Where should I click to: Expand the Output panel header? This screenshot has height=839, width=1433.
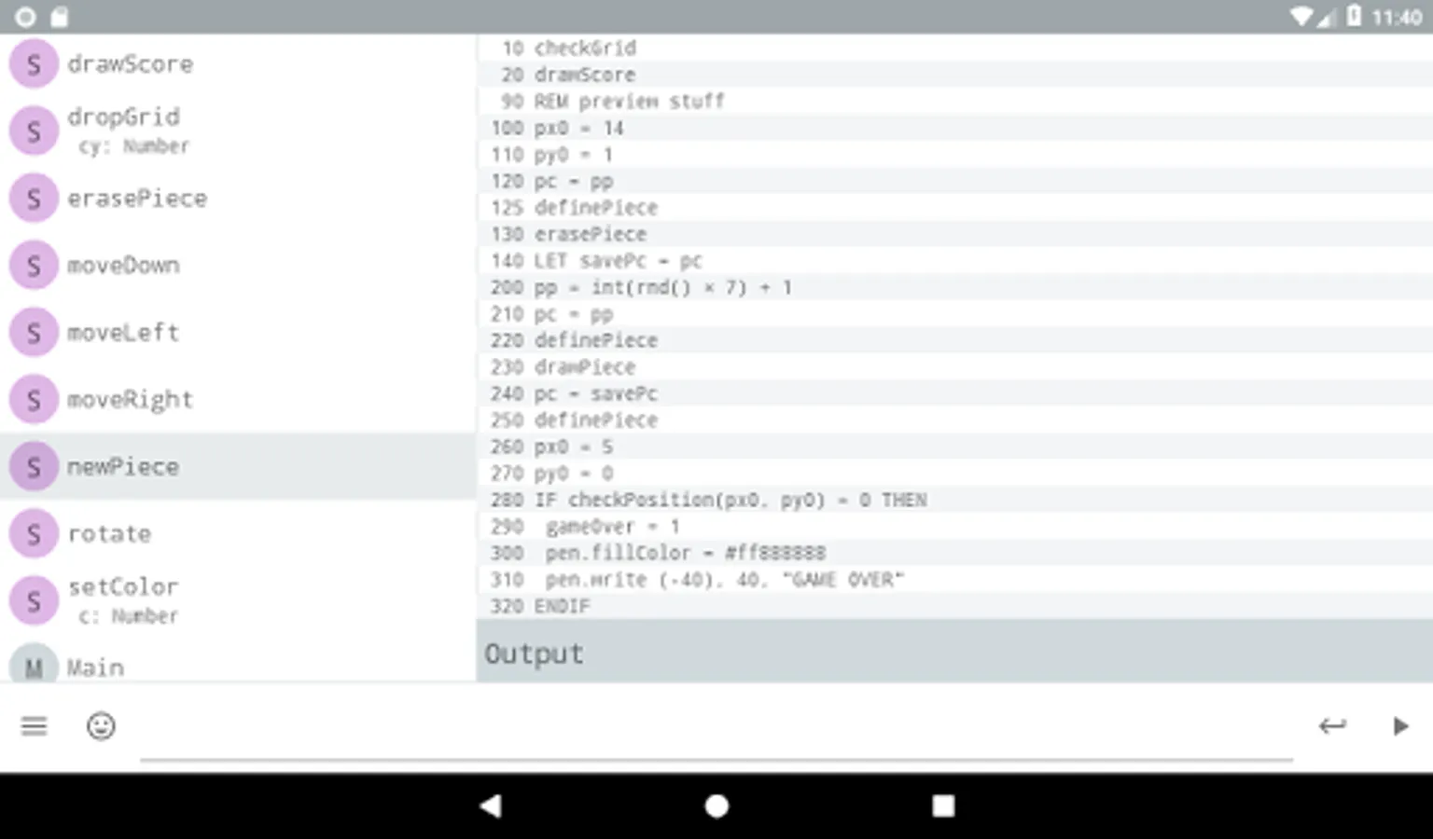(x=953, y=653)
